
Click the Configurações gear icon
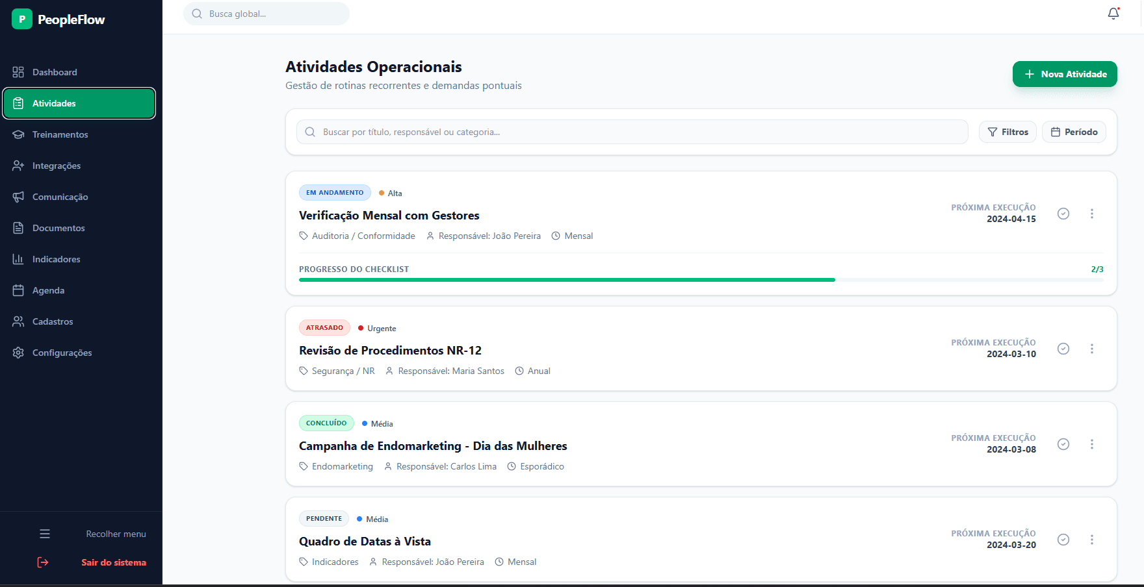pyautogui.click(x=18, y=353)
